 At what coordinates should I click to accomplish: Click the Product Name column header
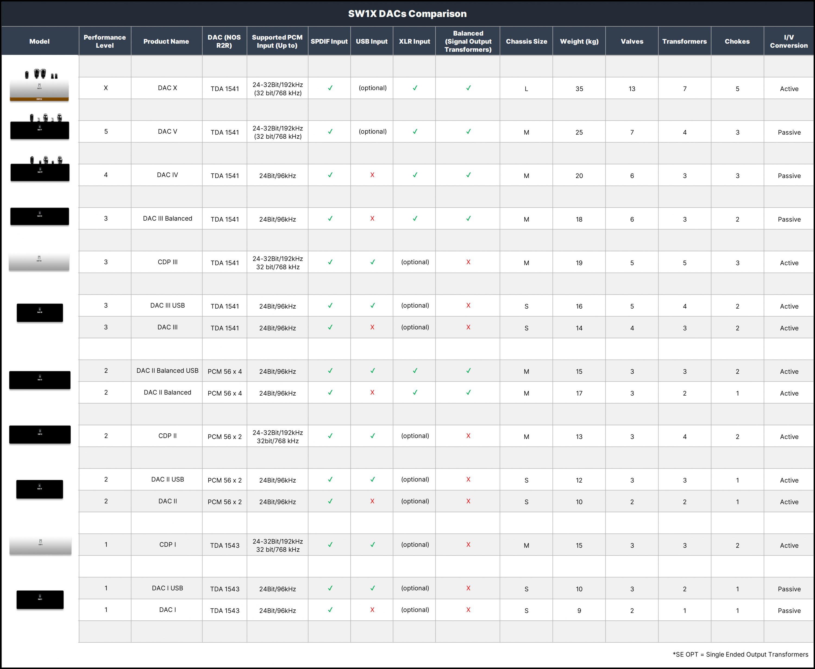pyautogui.click(x=166, y=41)
